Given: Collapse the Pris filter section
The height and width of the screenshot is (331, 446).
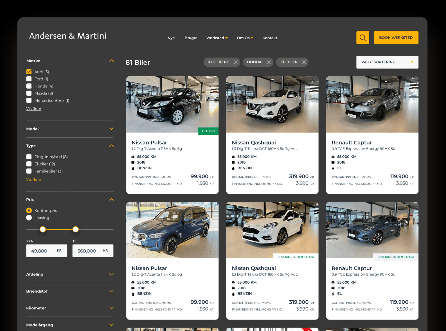Looking at the screenshot, I should [112, 199].
